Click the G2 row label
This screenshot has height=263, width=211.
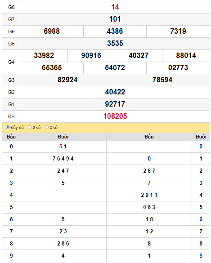click(x=11, y=92)
